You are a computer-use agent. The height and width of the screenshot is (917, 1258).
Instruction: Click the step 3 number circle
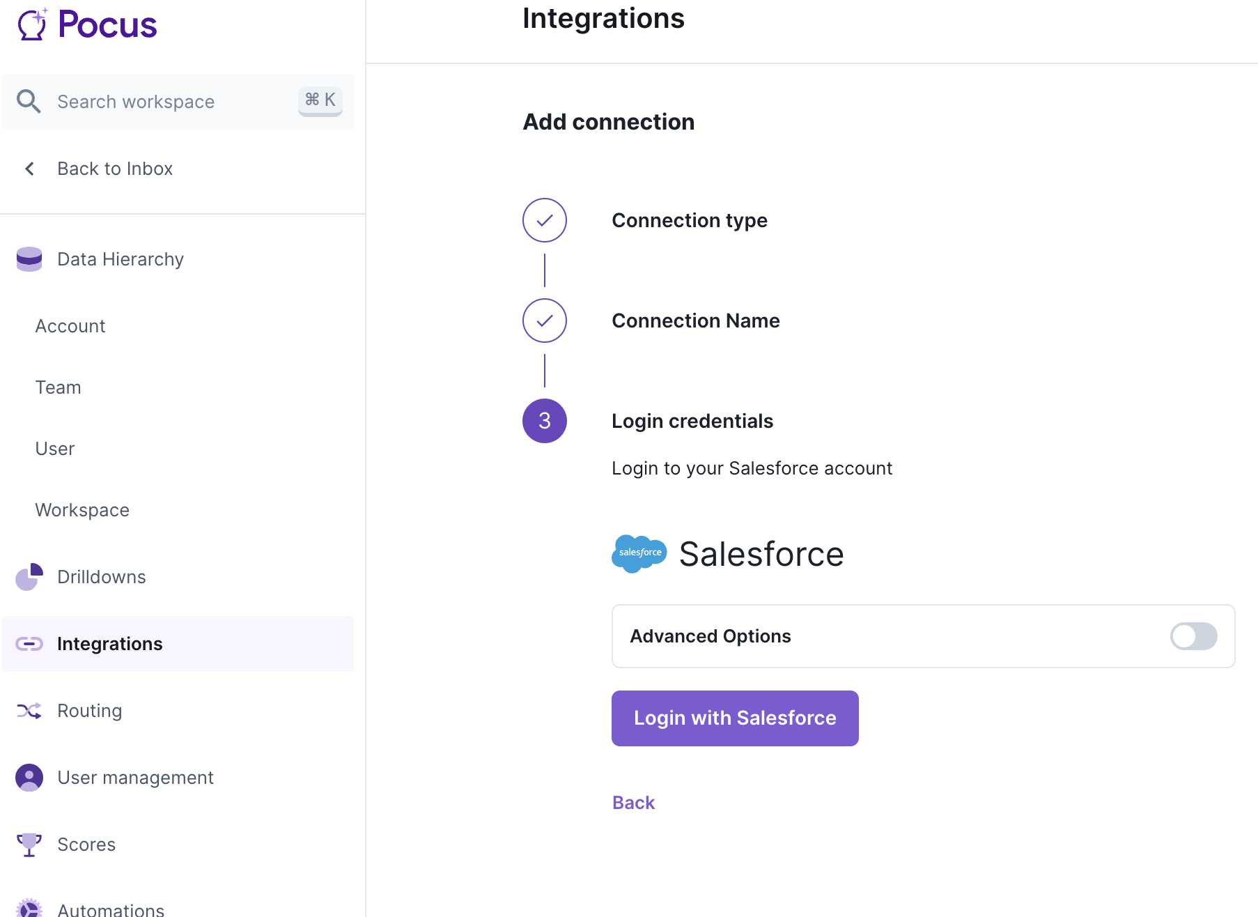tap(545, 421)
